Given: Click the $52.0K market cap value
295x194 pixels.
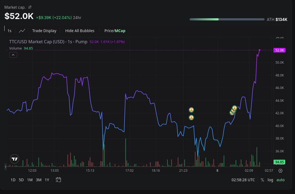Looking at the screenshot, I should click(x=19, y=16).
